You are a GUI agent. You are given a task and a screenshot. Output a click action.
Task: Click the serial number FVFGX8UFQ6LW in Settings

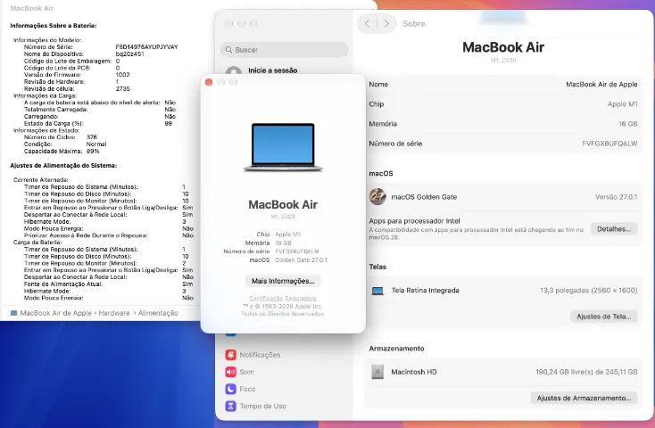coord(609,144)
